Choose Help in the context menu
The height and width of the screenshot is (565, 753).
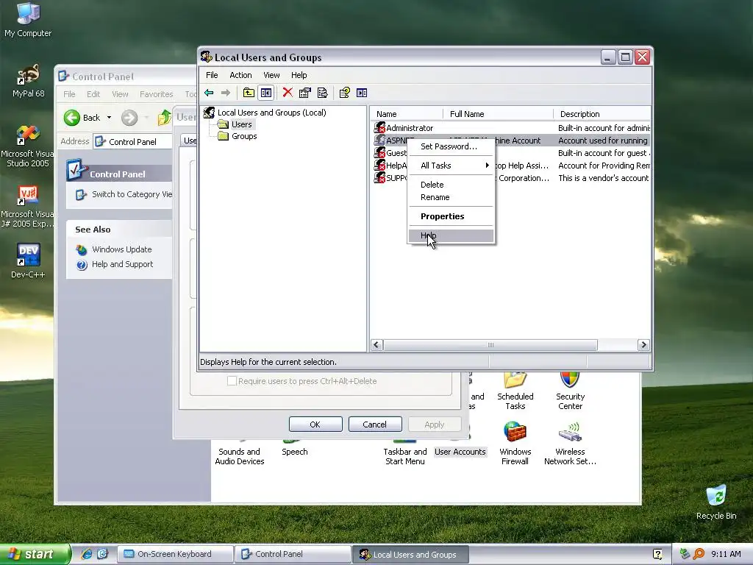pyautogui.click(x=451, y=235)
